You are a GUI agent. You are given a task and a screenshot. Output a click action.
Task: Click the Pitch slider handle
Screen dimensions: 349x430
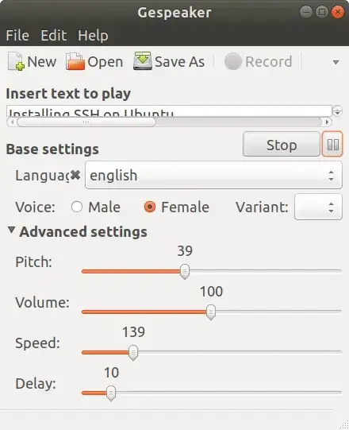tap(185, 272)
